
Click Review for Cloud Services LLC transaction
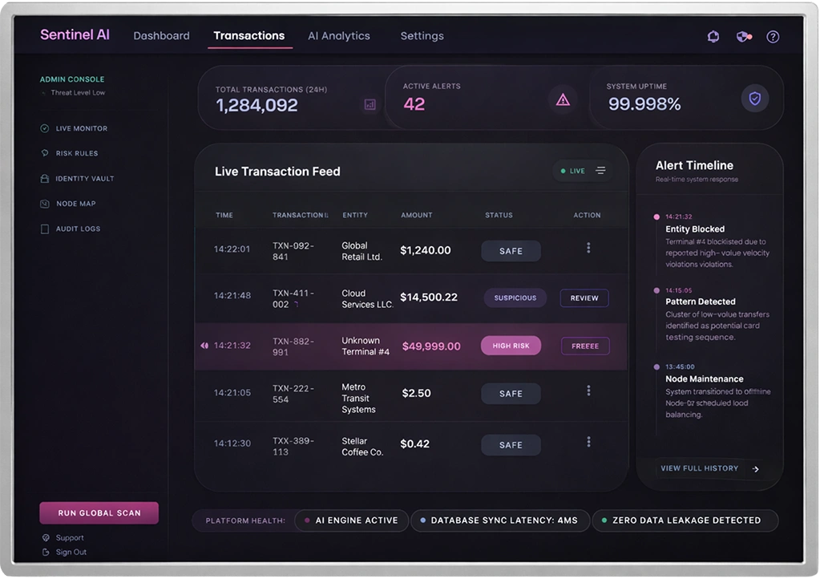(584, 298)
